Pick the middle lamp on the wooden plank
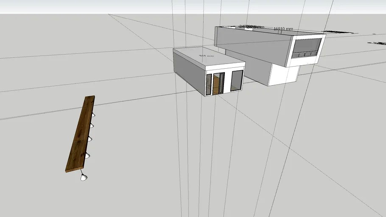386x217 pixels. pyautogui.click(x=90, y=139)
